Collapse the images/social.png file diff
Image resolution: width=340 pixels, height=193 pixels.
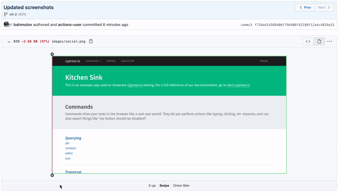(x=9, y=42)
